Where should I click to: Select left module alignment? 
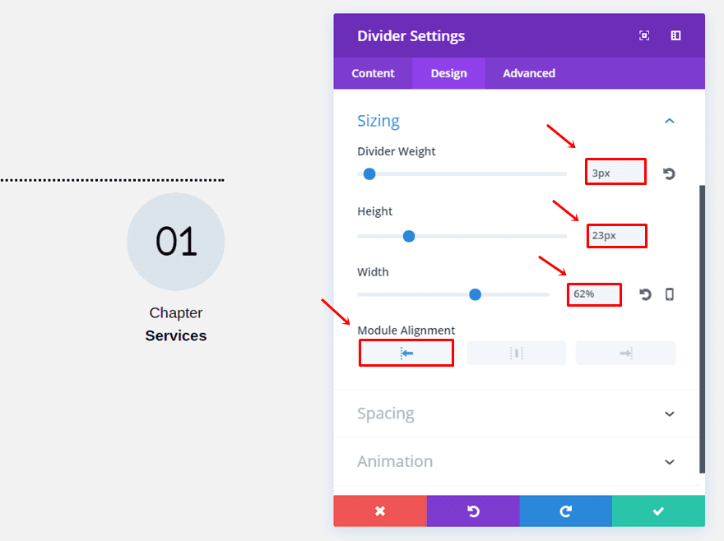406,353
